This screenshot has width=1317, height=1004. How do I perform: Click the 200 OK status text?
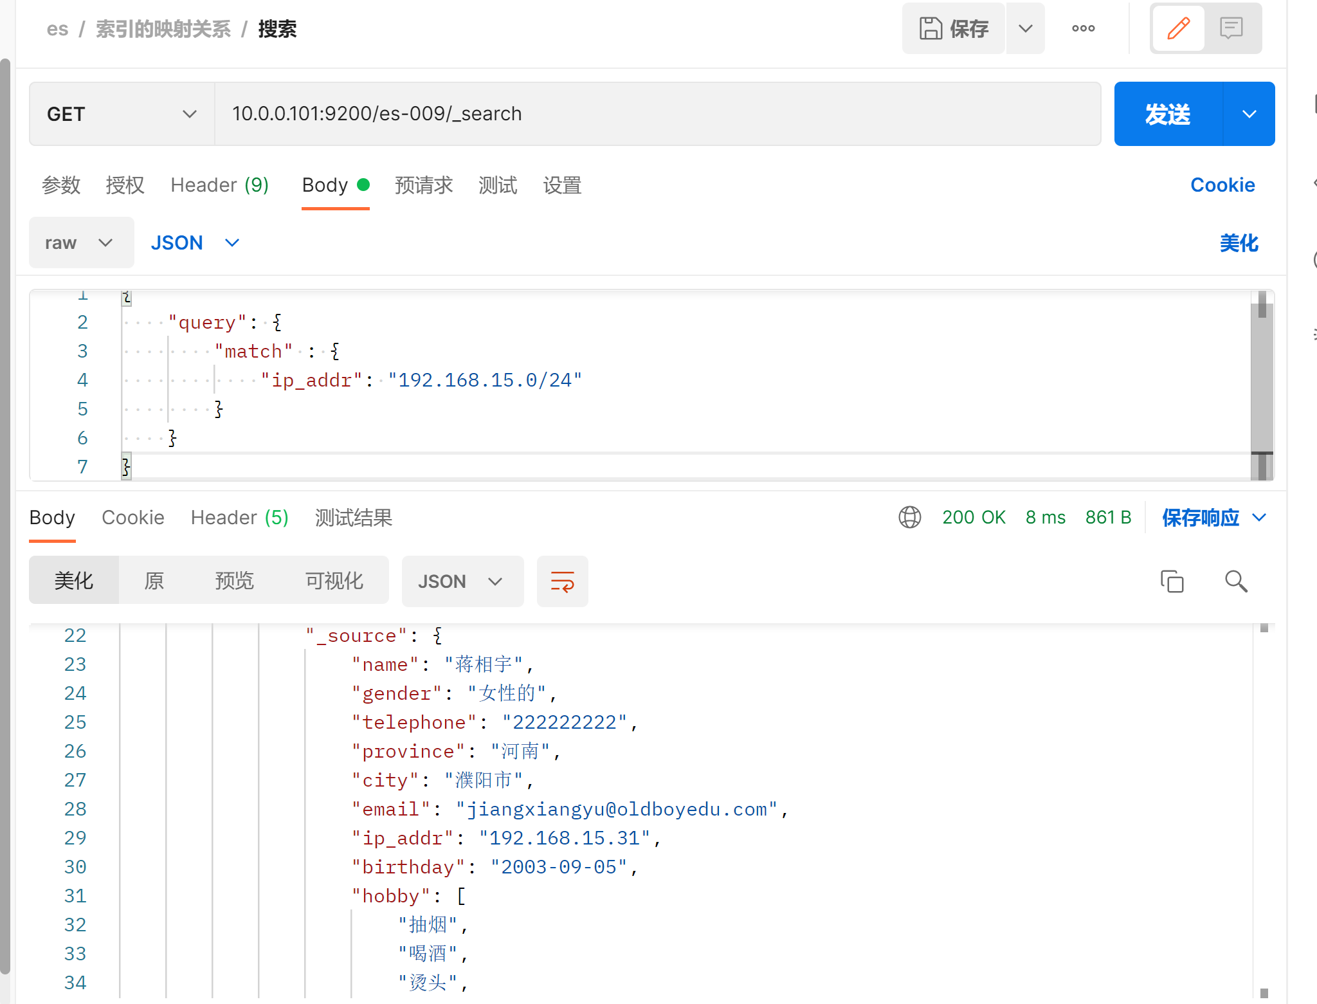point(974,518)
